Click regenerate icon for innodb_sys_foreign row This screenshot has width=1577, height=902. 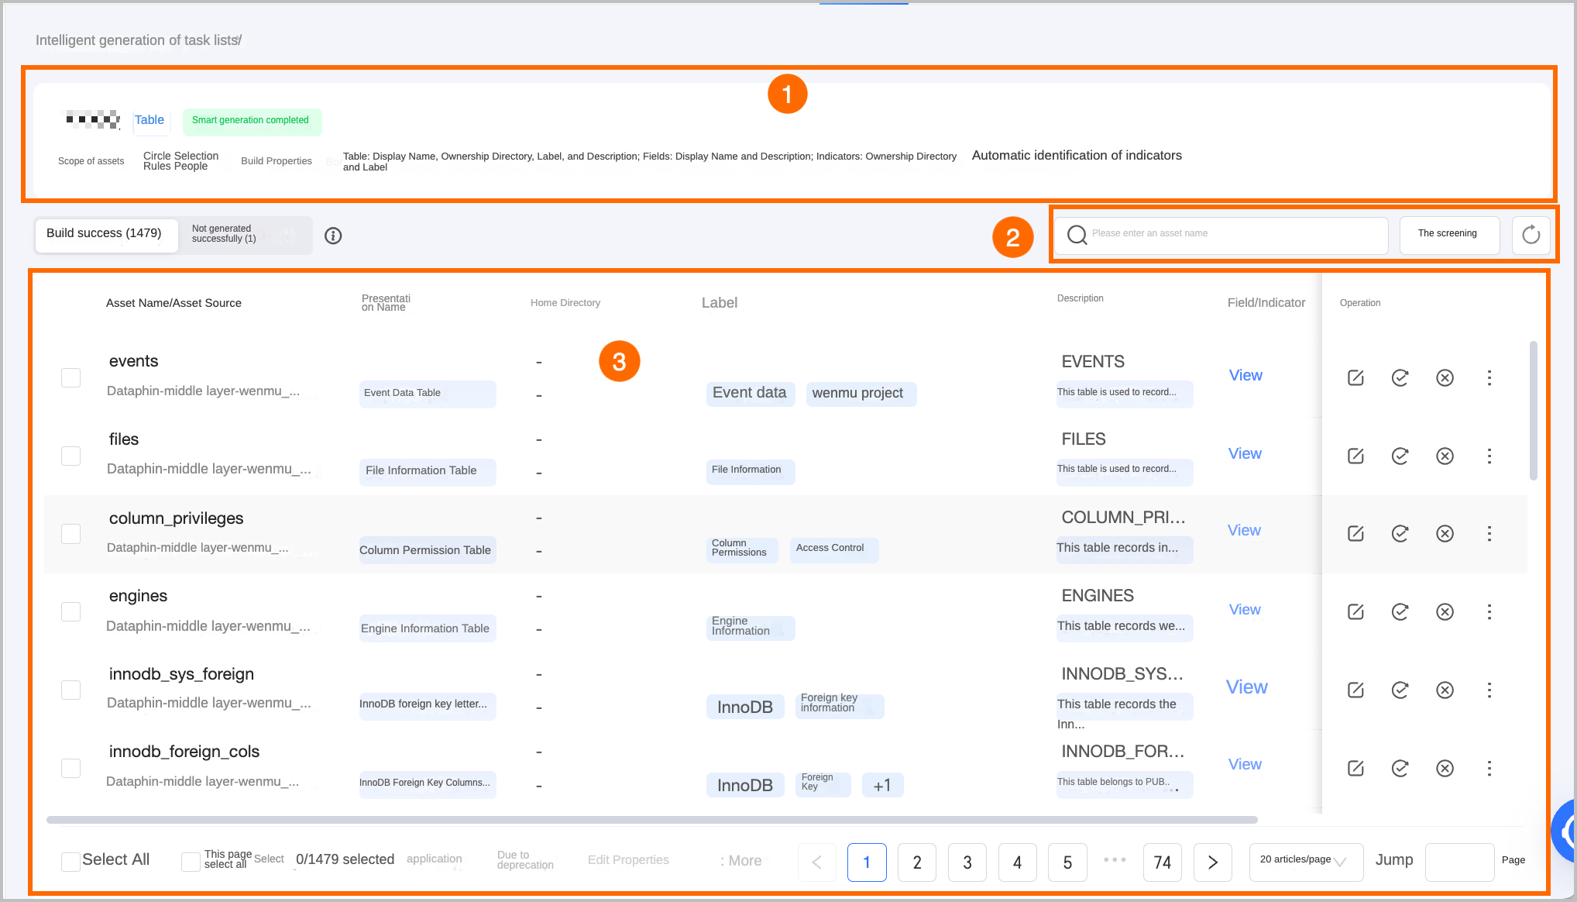[x=1400, y=690]
